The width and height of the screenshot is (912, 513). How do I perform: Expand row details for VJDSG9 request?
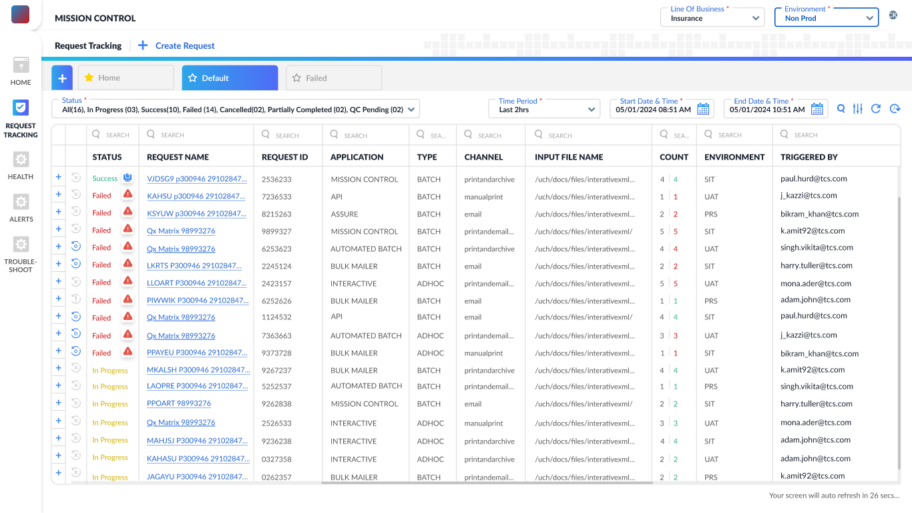(x=59, y=178)
